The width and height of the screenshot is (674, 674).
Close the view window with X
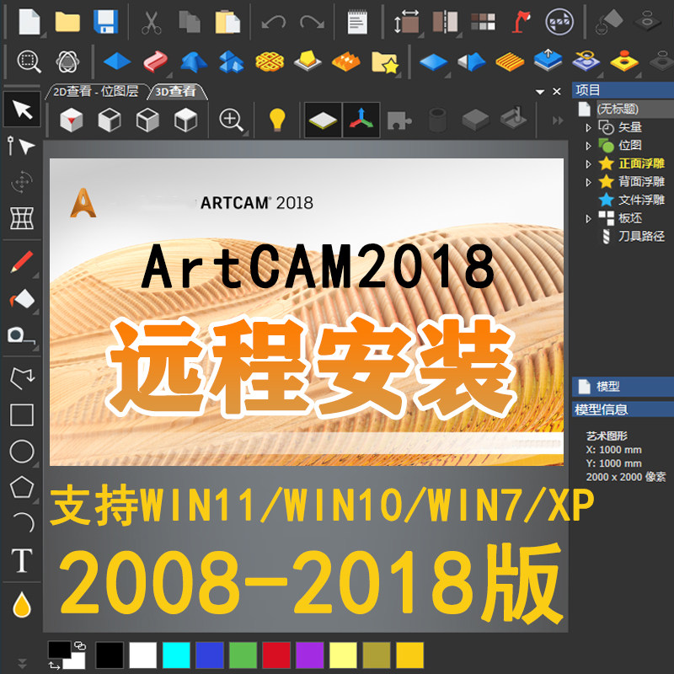[x=557, y=91]
